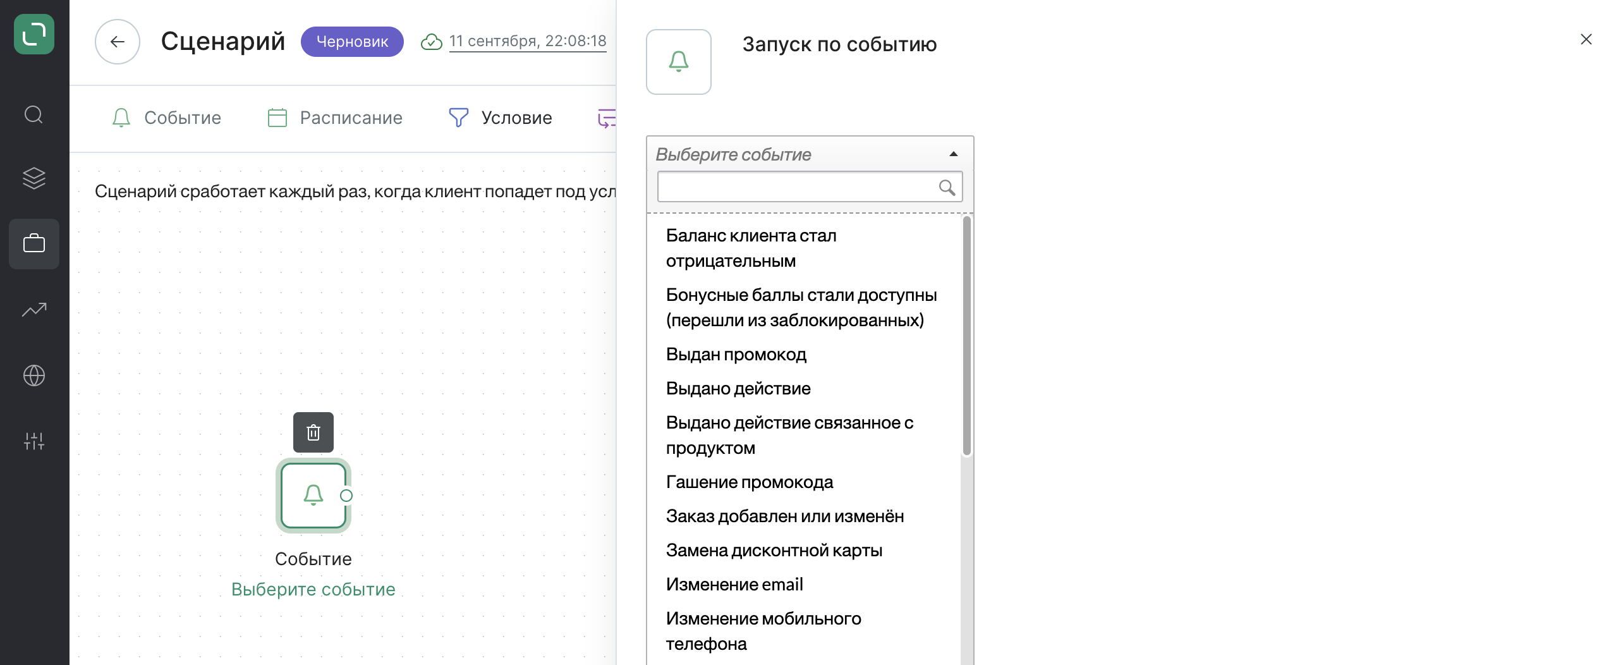
Task: Choose Изменение мобильного телефона option
Action: tap(804, 631)
